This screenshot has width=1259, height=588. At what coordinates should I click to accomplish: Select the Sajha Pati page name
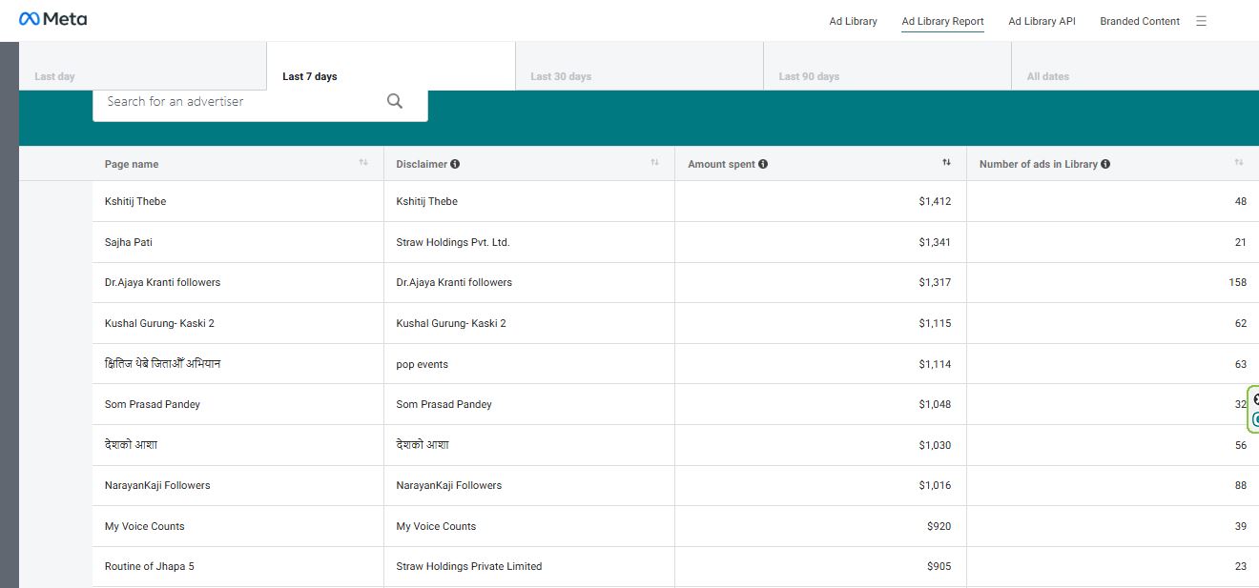129,242
